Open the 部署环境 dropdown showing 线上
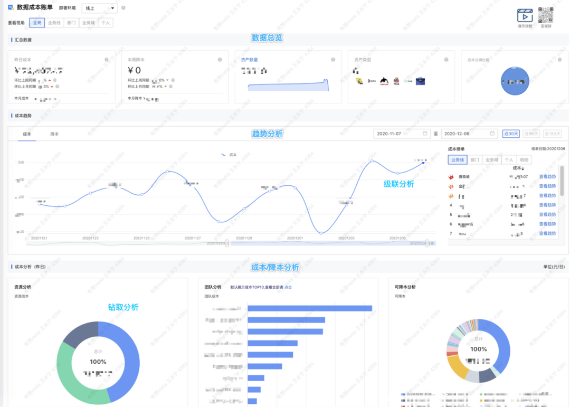Screen dimensions: 570x407 (99, 8)
